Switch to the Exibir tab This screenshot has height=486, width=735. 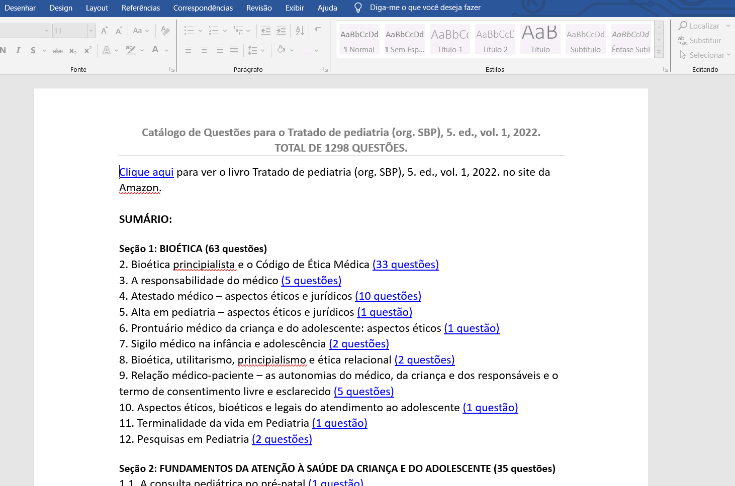coord(295,8)
